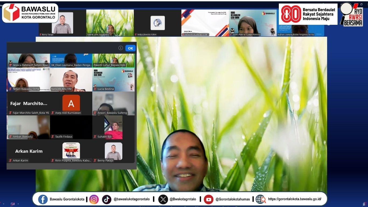Screen dimensions: 368x207
Task: Select the Ansori_Bawaslu Sulteng video tile
Action: [x=113, y=103]
